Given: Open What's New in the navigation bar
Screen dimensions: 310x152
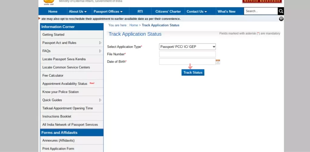Looking at the screenshot, I should pyautogui.click(x=226, y=12).
